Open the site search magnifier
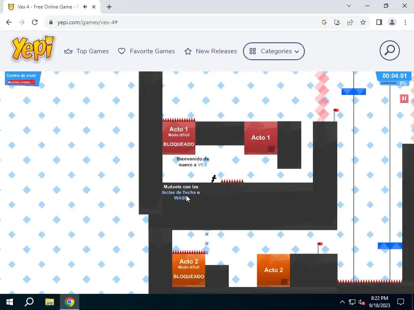The image size is (414, 310). click(x=389, y=50)
